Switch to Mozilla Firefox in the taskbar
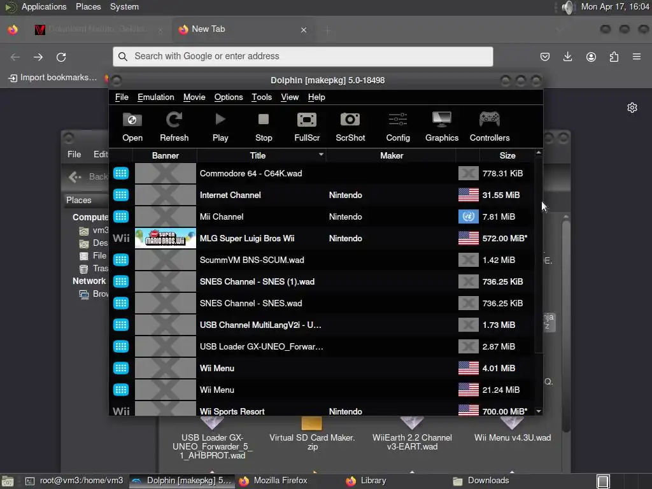The width and height of the screenshot is (652, 489). click(274, 481)
